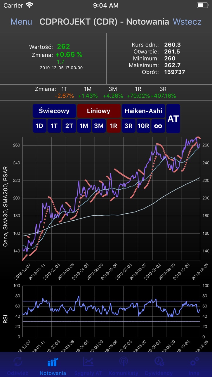Image resolution: width=212 pixels, height=377 pixels.
Task: Tap the battery indicator icon
Action: (203, 5)
